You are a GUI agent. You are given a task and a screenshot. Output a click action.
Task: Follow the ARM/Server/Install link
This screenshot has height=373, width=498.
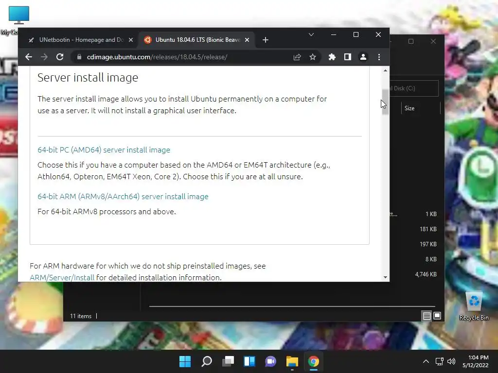click(62, 277)
